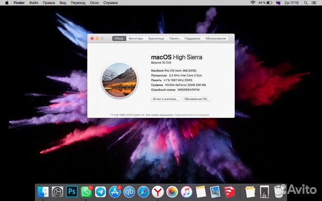Open the Правка menu
Viewport: 322px width, 201px height.
point(49,3)
